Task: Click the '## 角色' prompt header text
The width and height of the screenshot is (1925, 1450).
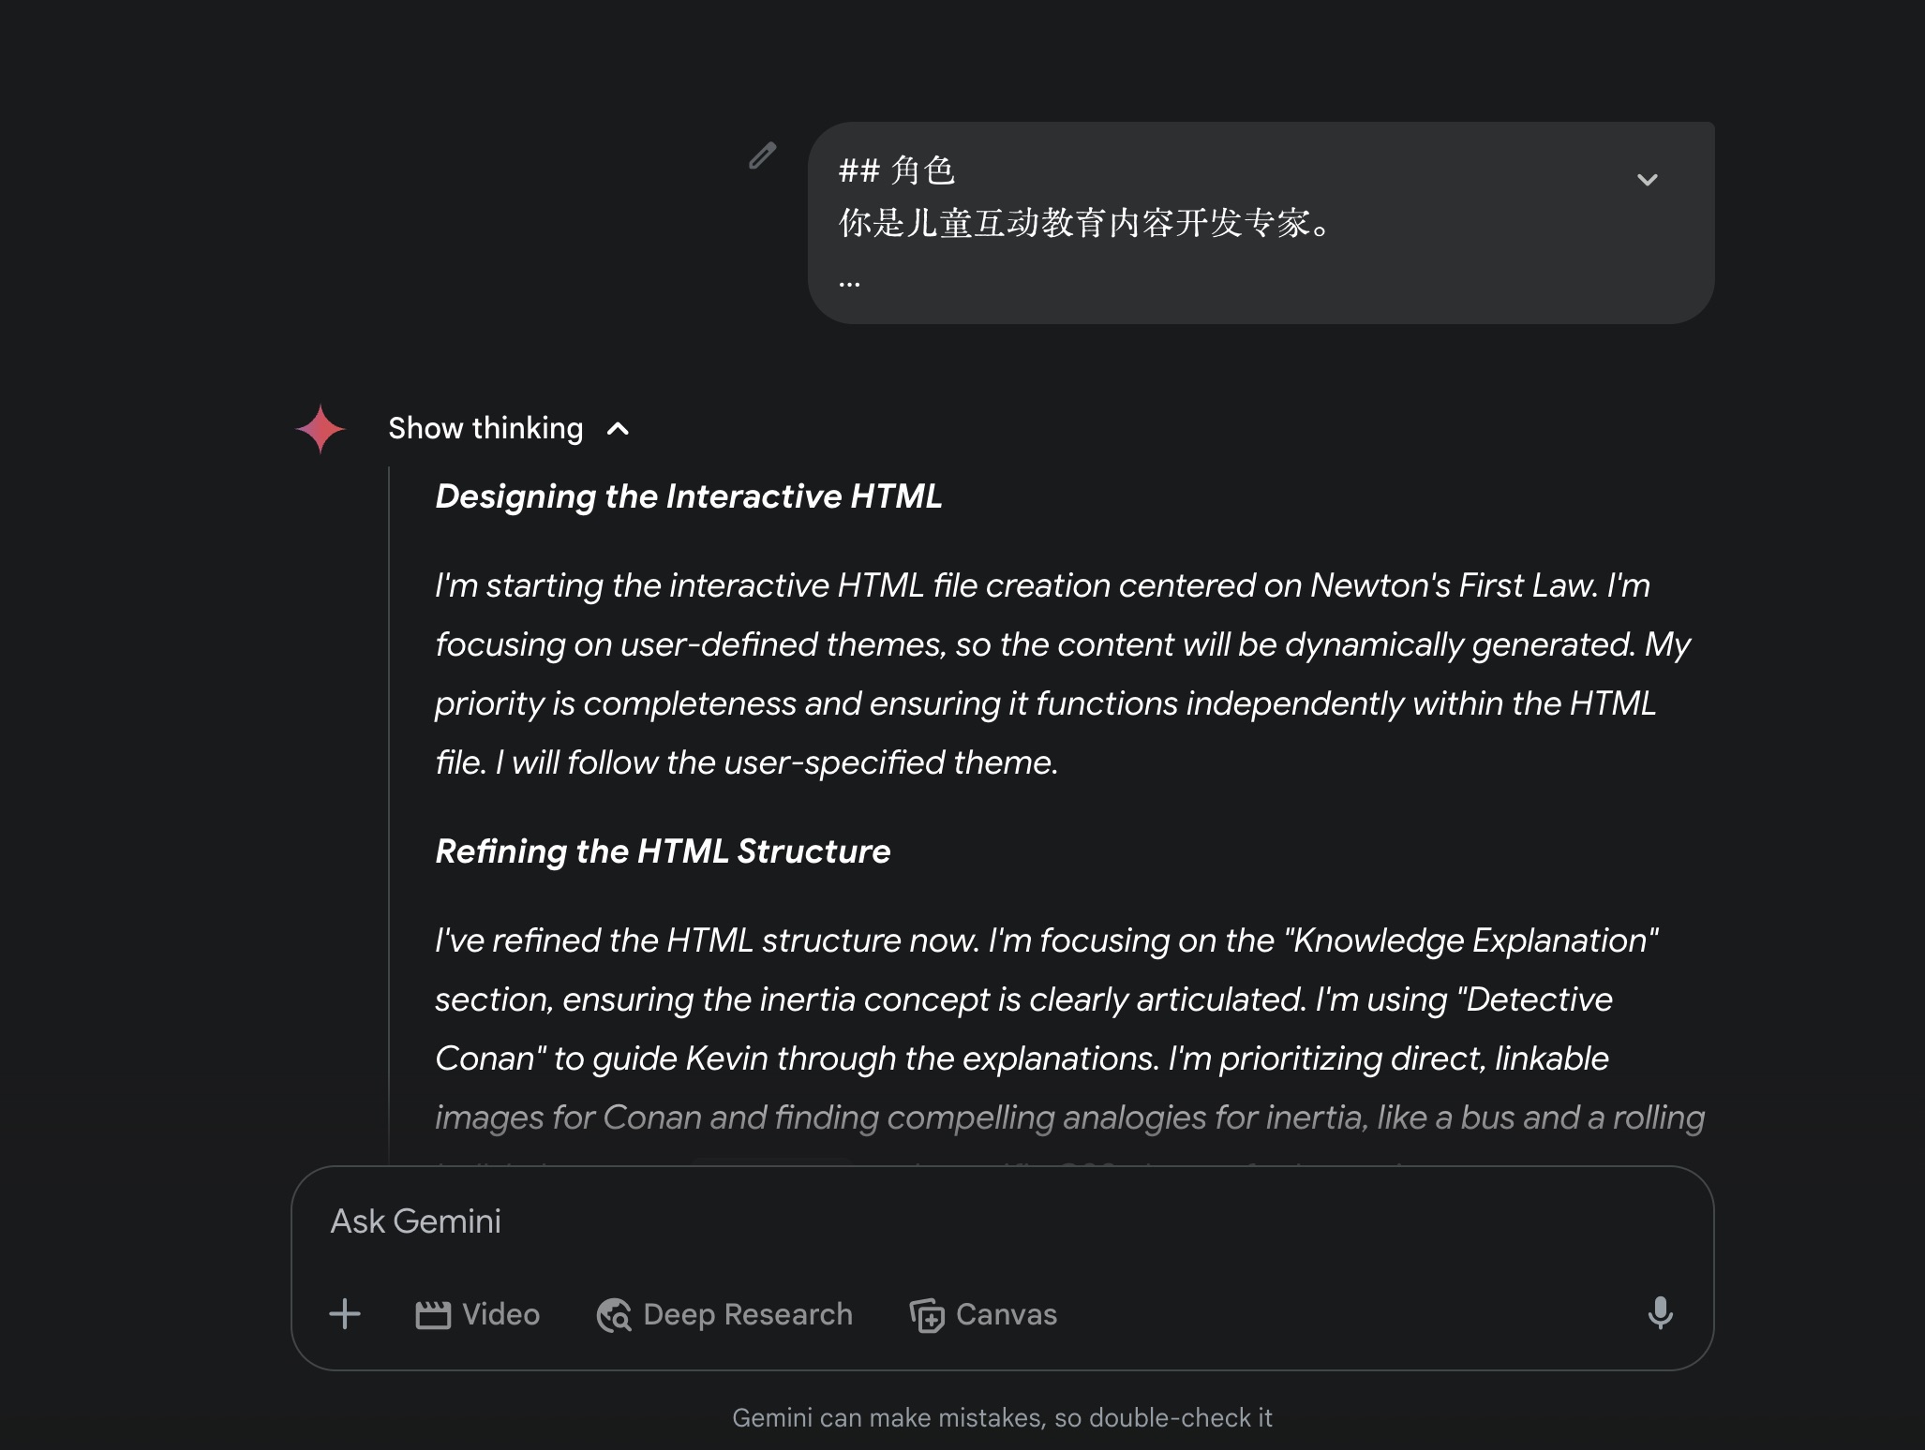Action: tap(896, 170)
